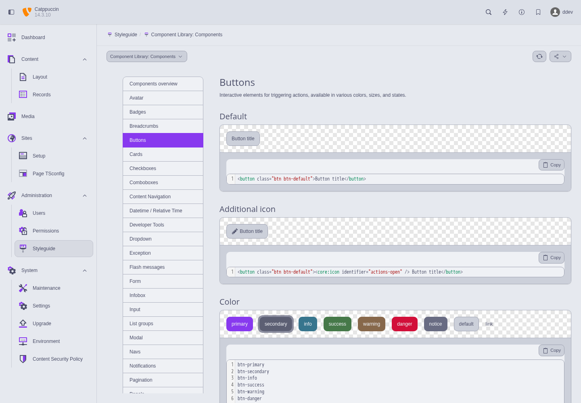Image resolution: width=581 pixels, height=403 pixels.
Task: Open the Maintenance module icon
Action: [x=23, y=288]
